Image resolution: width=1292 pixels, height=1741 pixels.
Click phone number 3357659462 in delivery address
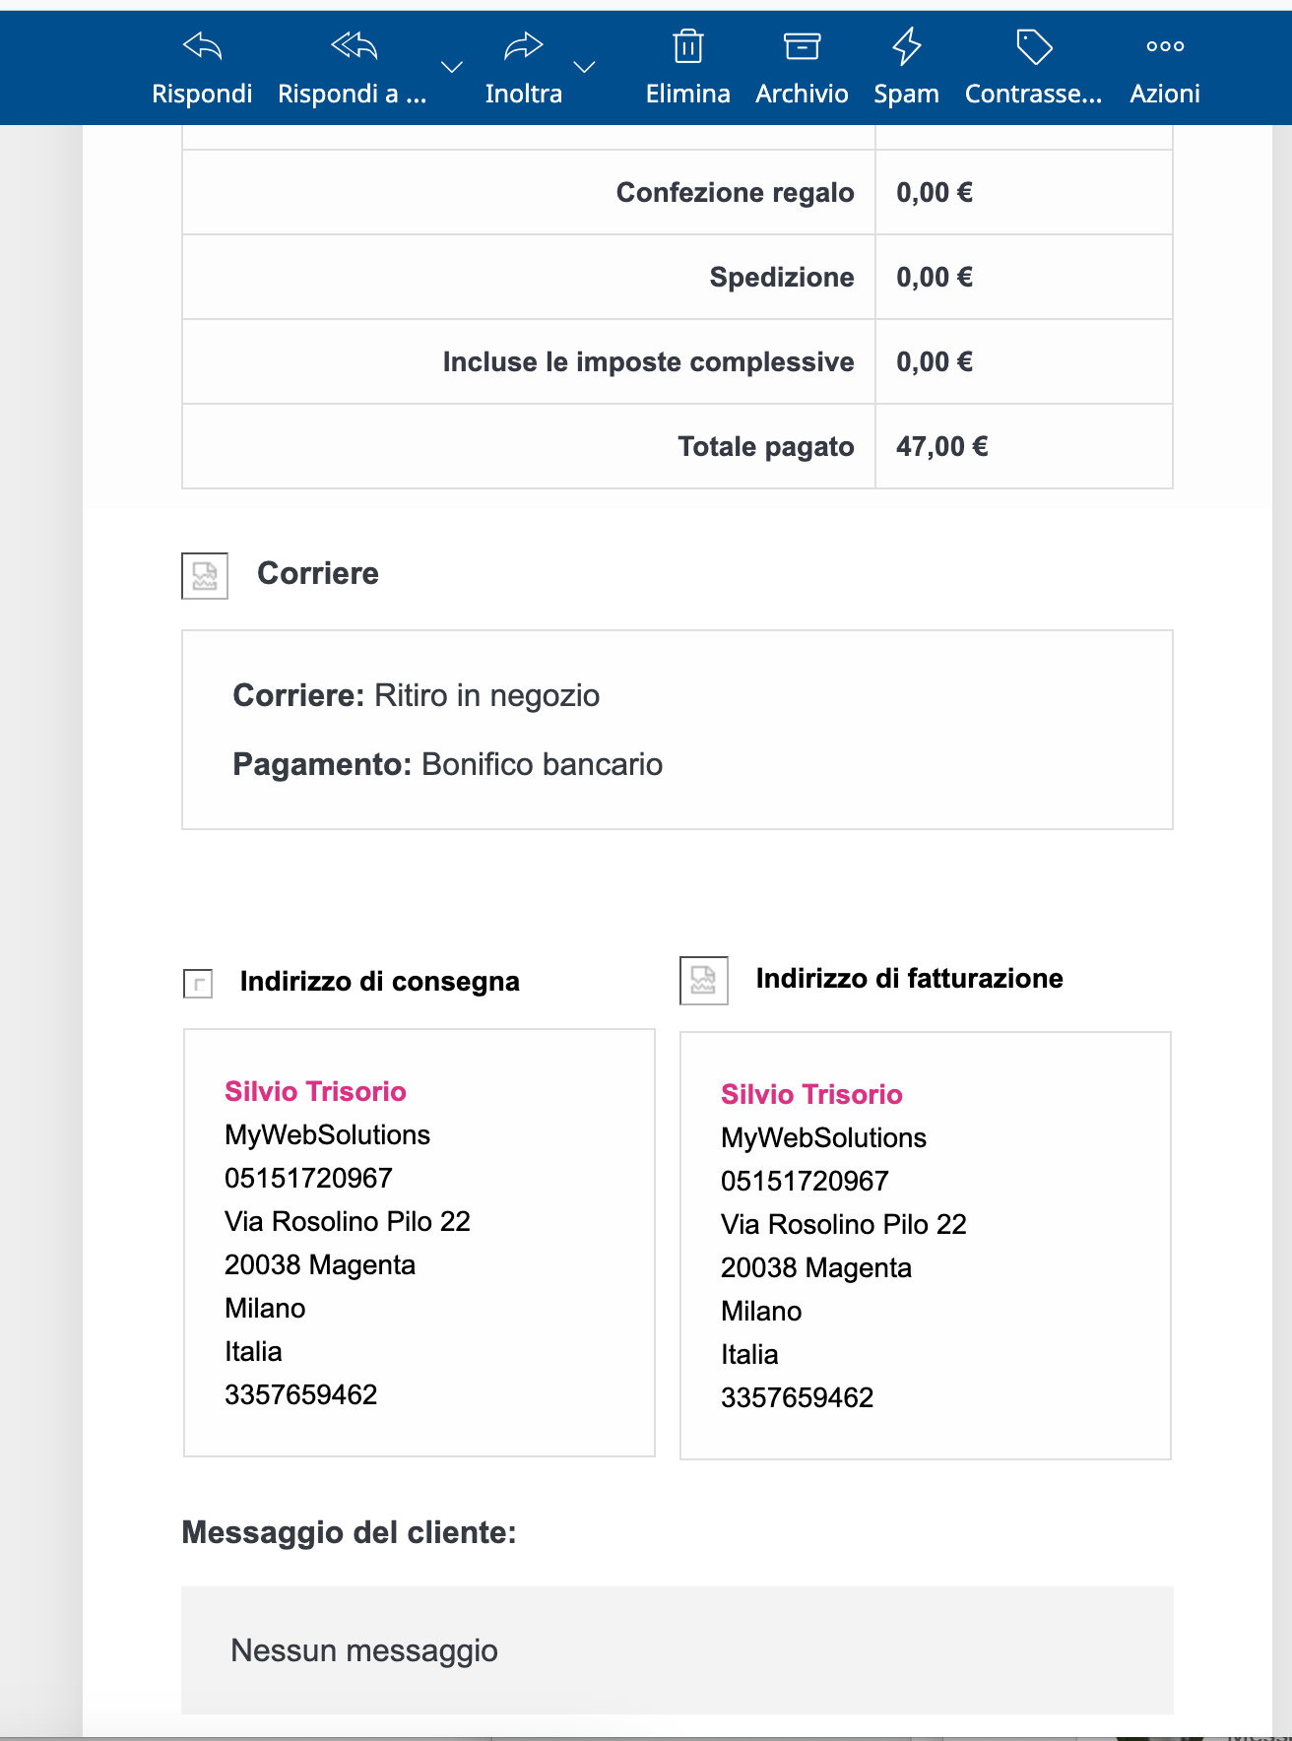coord(300,1394)
